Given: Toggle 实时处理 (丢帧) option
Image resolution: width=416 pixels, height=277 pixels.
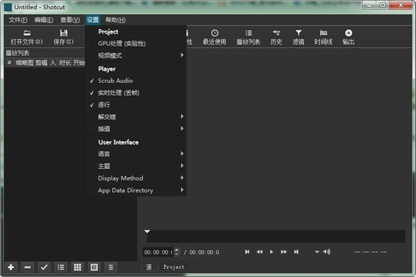Looking at the screenshot, I should click(x=119, y=93).
